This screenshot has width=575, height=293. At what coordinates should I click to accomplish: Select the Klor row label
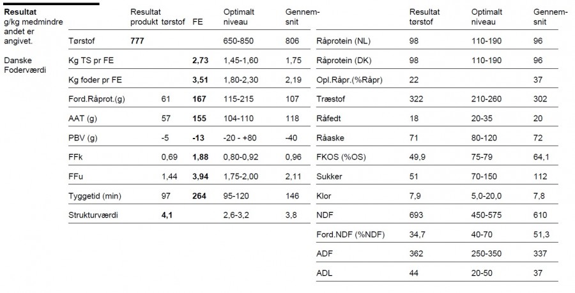click(324, 196)
